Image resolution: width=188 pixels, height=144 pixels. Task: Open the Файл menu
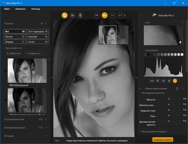click(x=7, y=9)
